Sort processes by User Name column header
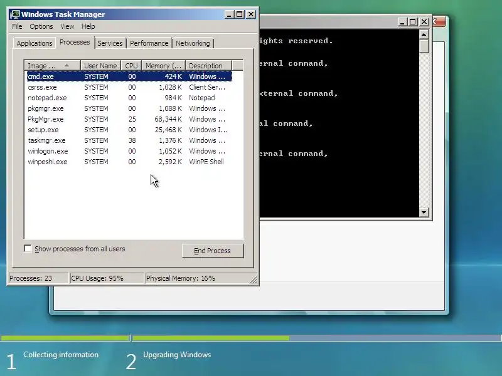This screenshot has height=376, width=502. point(100,66)
